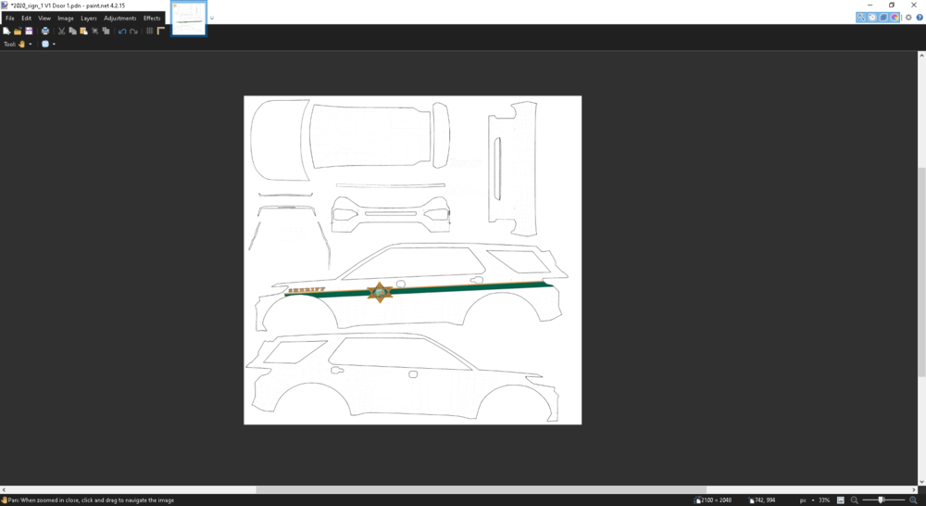Expand the image list chevron
Viewport: 926px width, 506px height.
pyautogui.click(x=212, y=19)
